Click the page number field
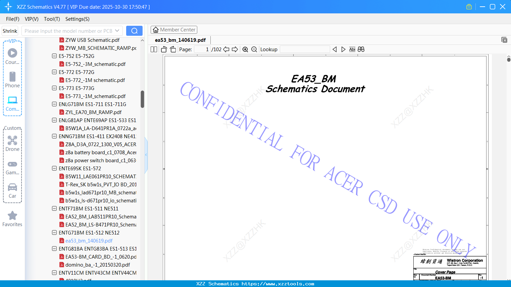Screen dimensions: 511x287 202,49
